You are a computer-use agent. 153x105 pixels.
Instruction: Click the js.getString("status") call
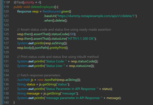pos(55,84)
